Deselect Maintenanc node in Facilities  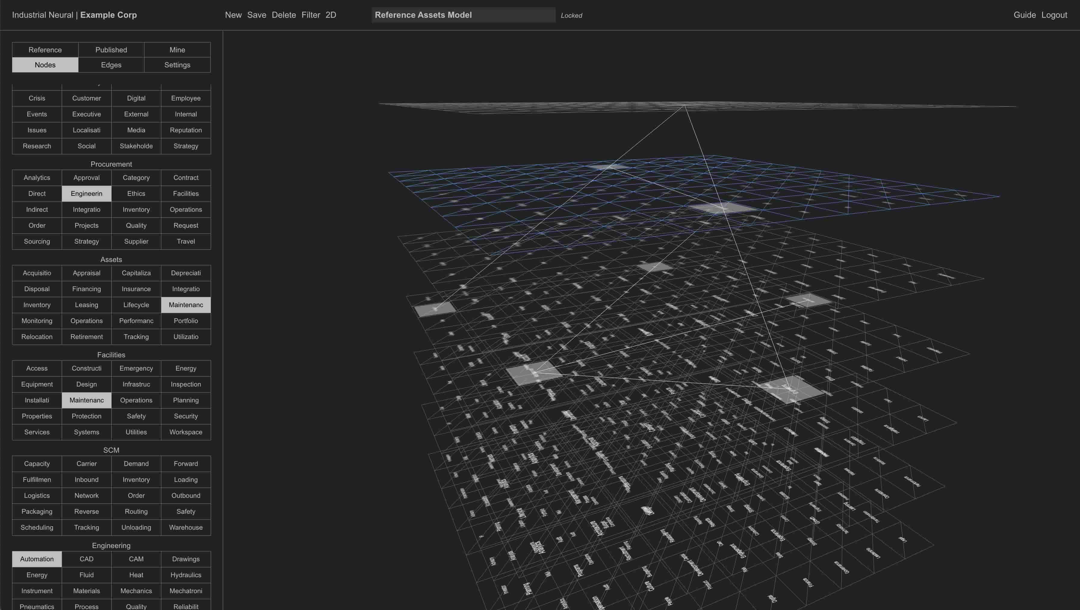click(x=86, y=400)
